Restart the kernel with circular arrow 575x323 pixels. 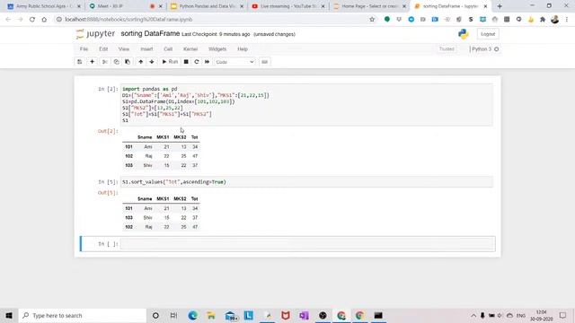pyautogui.click(x=197, y=62)
